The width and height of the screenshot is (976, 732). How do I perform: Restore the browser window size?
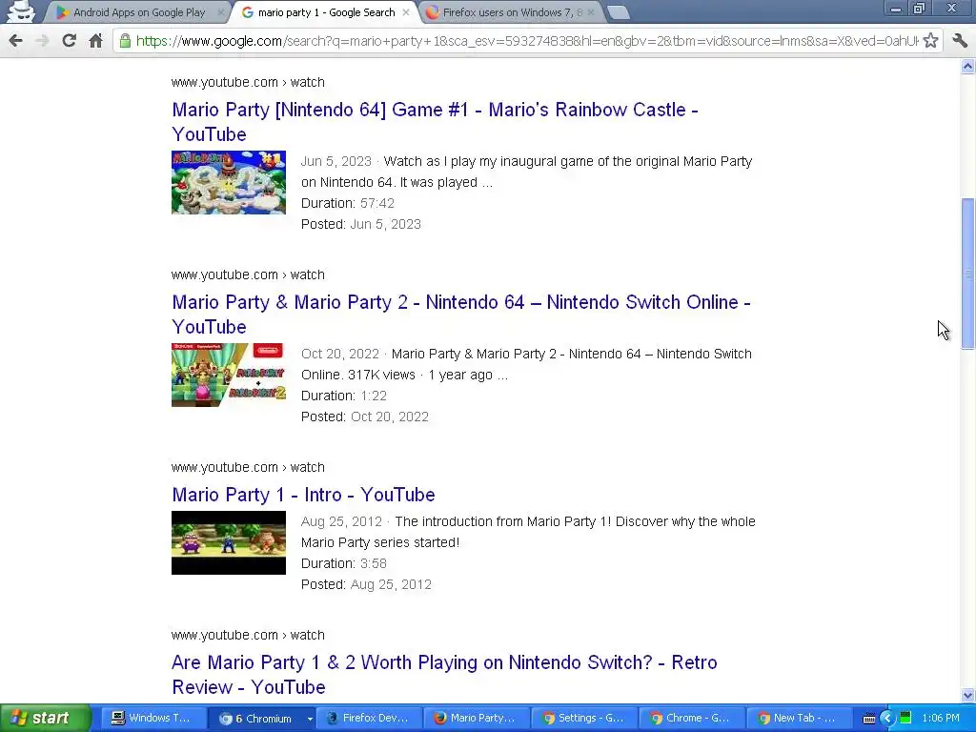pos(919,8)
